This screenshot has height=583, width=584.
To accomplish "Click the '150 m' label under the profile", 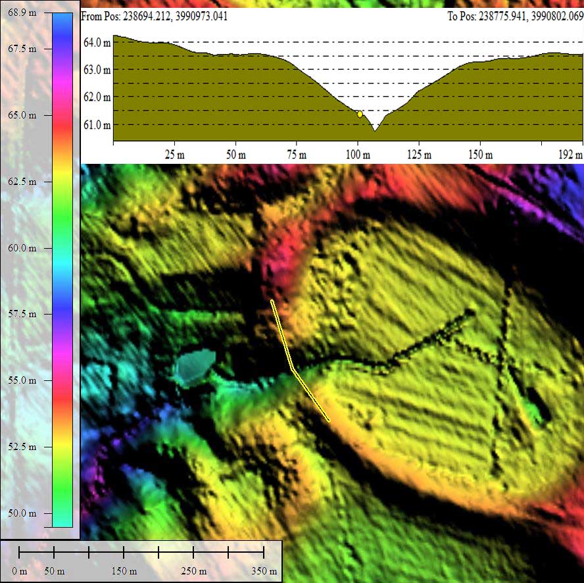I will coord(481,155).
